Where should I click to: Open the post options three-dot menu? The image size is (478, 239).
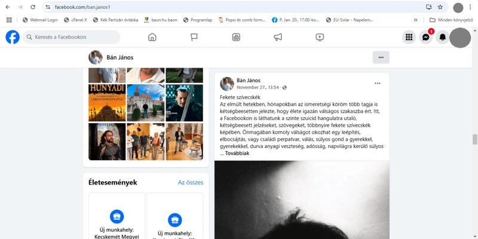tap(378, 83)
